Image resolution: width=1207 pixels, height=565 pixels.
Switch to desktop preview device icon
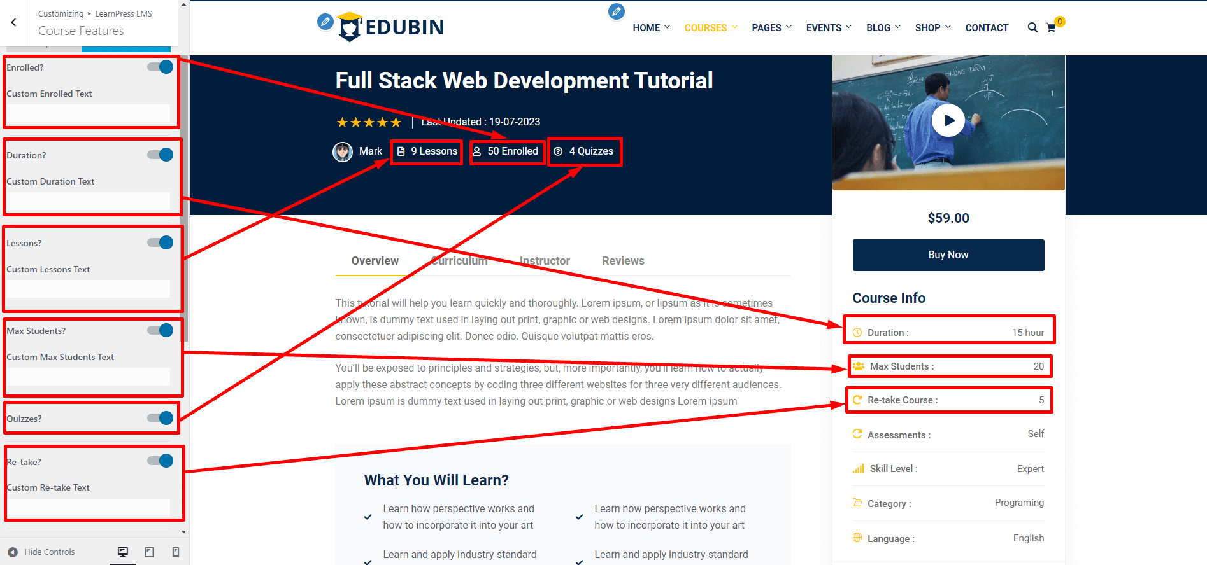(123, 552)
